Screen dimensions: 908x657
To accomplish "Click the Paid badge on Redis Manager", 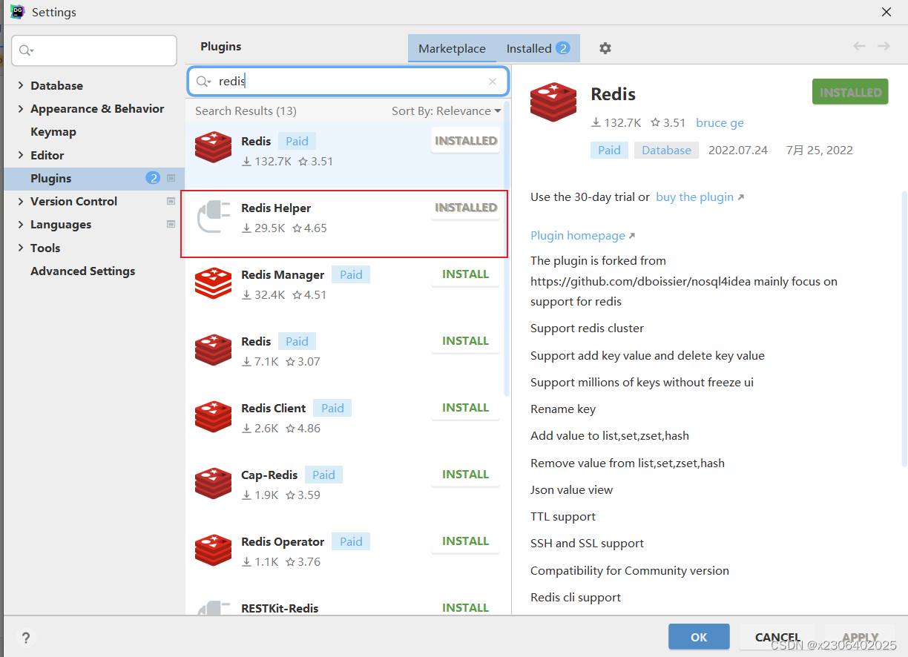I will point(351,274).
